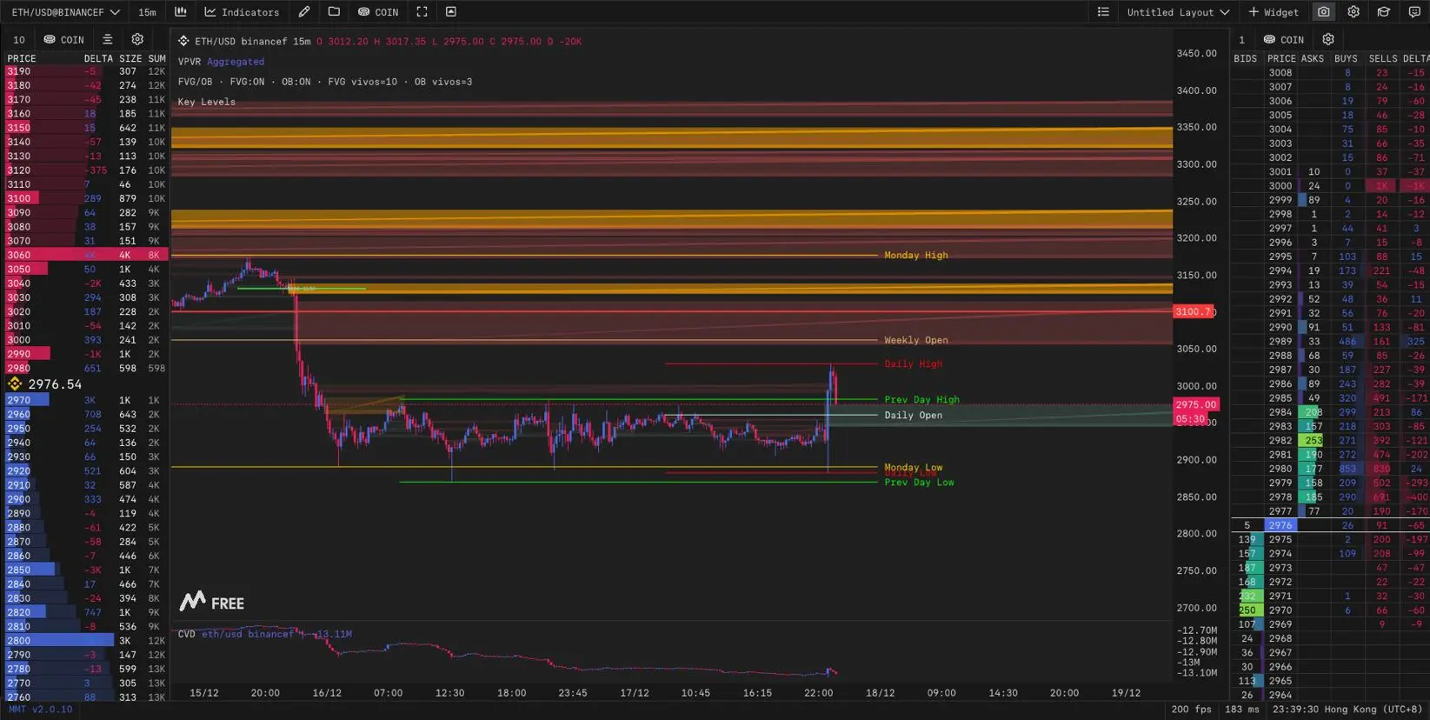Click the DELTA column header in left ladder
Image resolution: width=1430 pixels, height=720 pixels.
coord(98,58)
